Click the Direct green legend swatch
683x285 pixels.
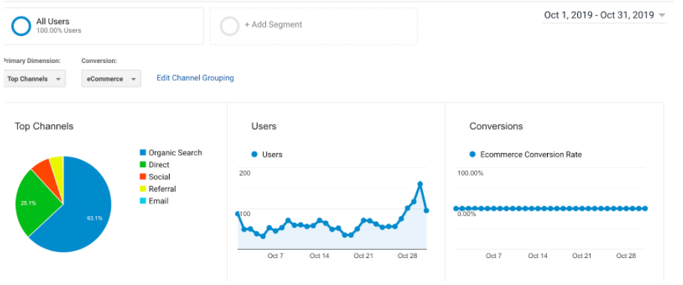click(143, 165)
